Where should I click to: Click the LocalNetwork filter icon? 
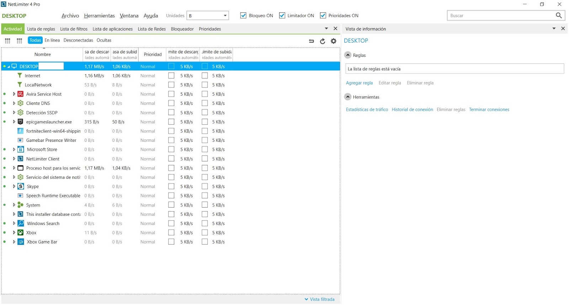(20, 85)
